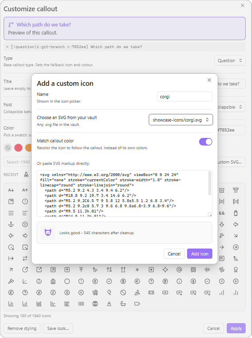
Task: Open the Question type dropdown
Action: 230,61
